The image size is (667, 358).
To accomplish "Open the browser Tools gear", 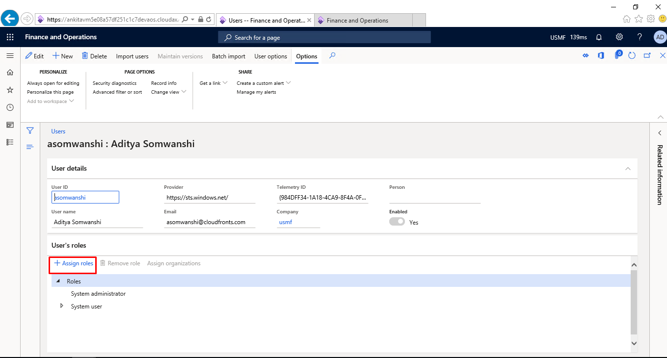I will [x=651, y=19].
